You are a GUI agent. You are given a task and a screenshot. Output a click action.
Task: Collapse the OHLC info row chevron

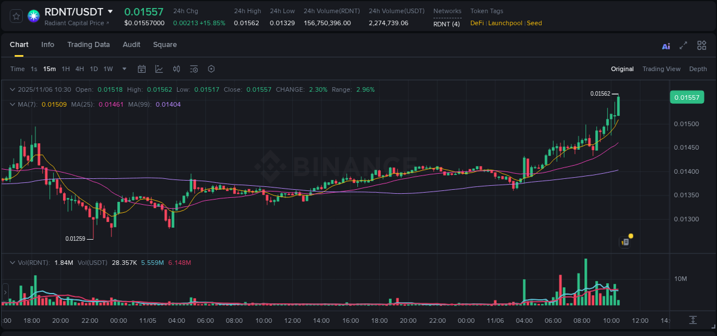[12, 89]
